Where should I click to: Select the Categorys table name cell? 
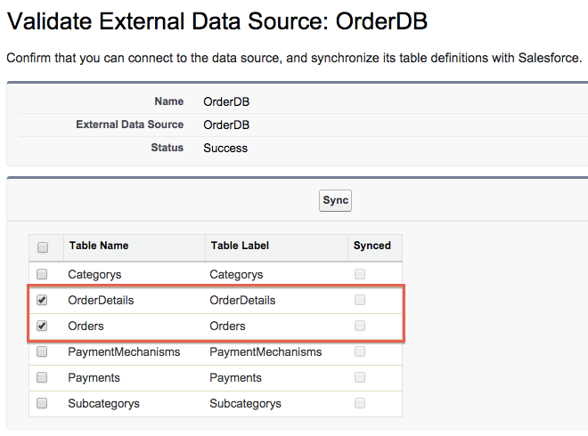(x=96, y=275)
